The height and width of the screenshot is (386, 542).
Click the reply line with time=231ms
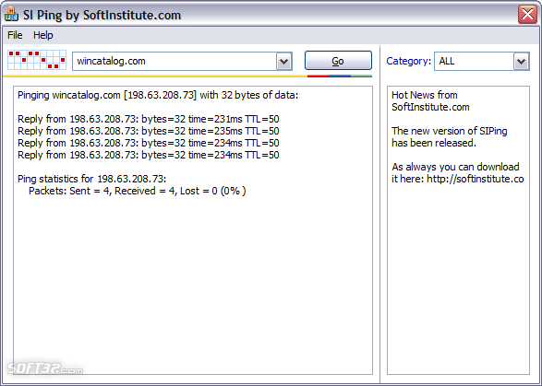pyautogui.click(x=149, y=119)
